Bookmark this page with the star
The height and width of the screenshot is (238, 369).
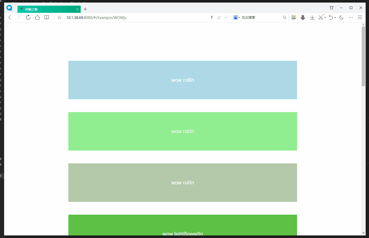pyautogui.click(x=59, y=17)
